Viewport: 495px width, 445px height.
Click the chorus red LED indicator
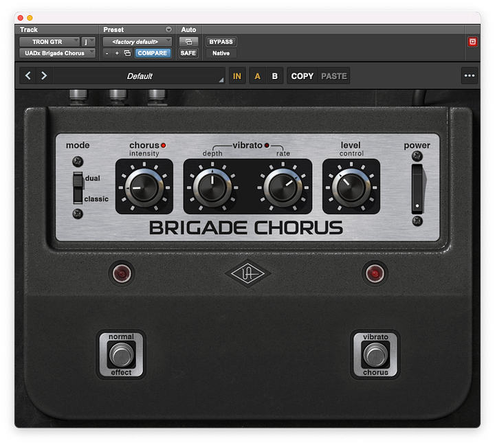(164, 146)
